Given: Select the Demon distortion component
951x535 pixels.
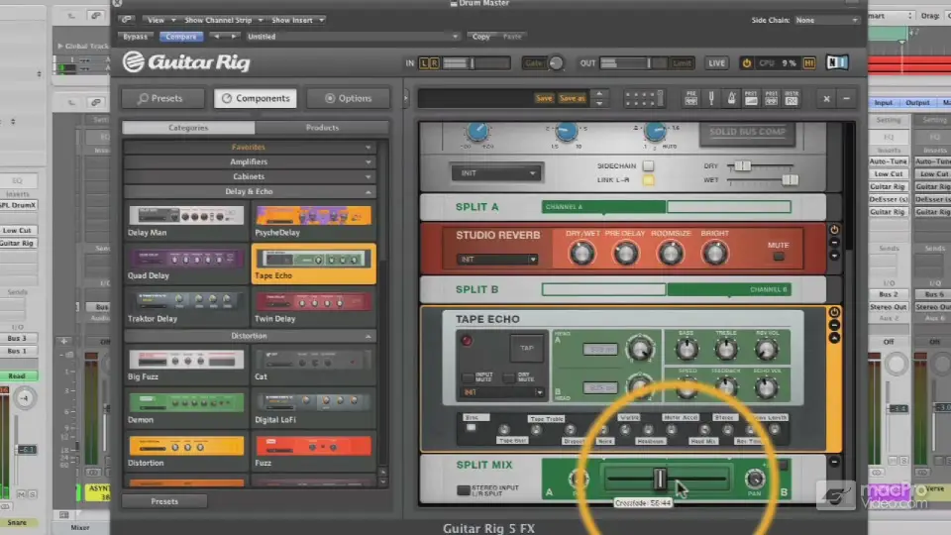Looking at the screenshot, I should pos(186,409).
